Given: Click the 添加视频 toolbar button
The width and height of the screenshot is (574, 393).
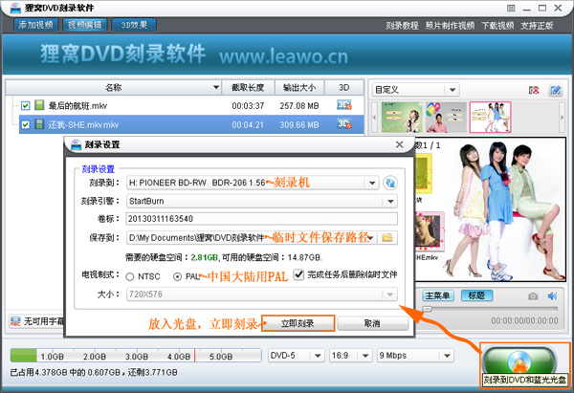Looking at the screenshot, I should [36, 25].
